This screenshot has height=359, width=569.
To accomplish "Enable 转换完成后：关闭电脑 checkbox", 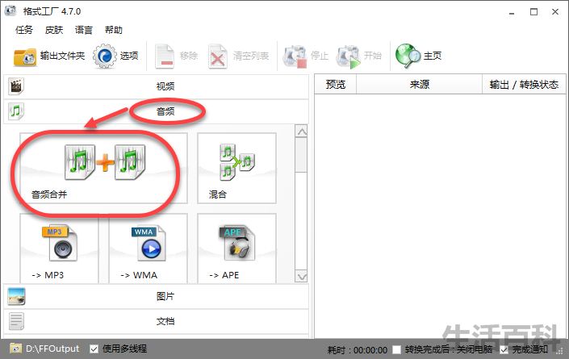I will [x=396, y=349].
